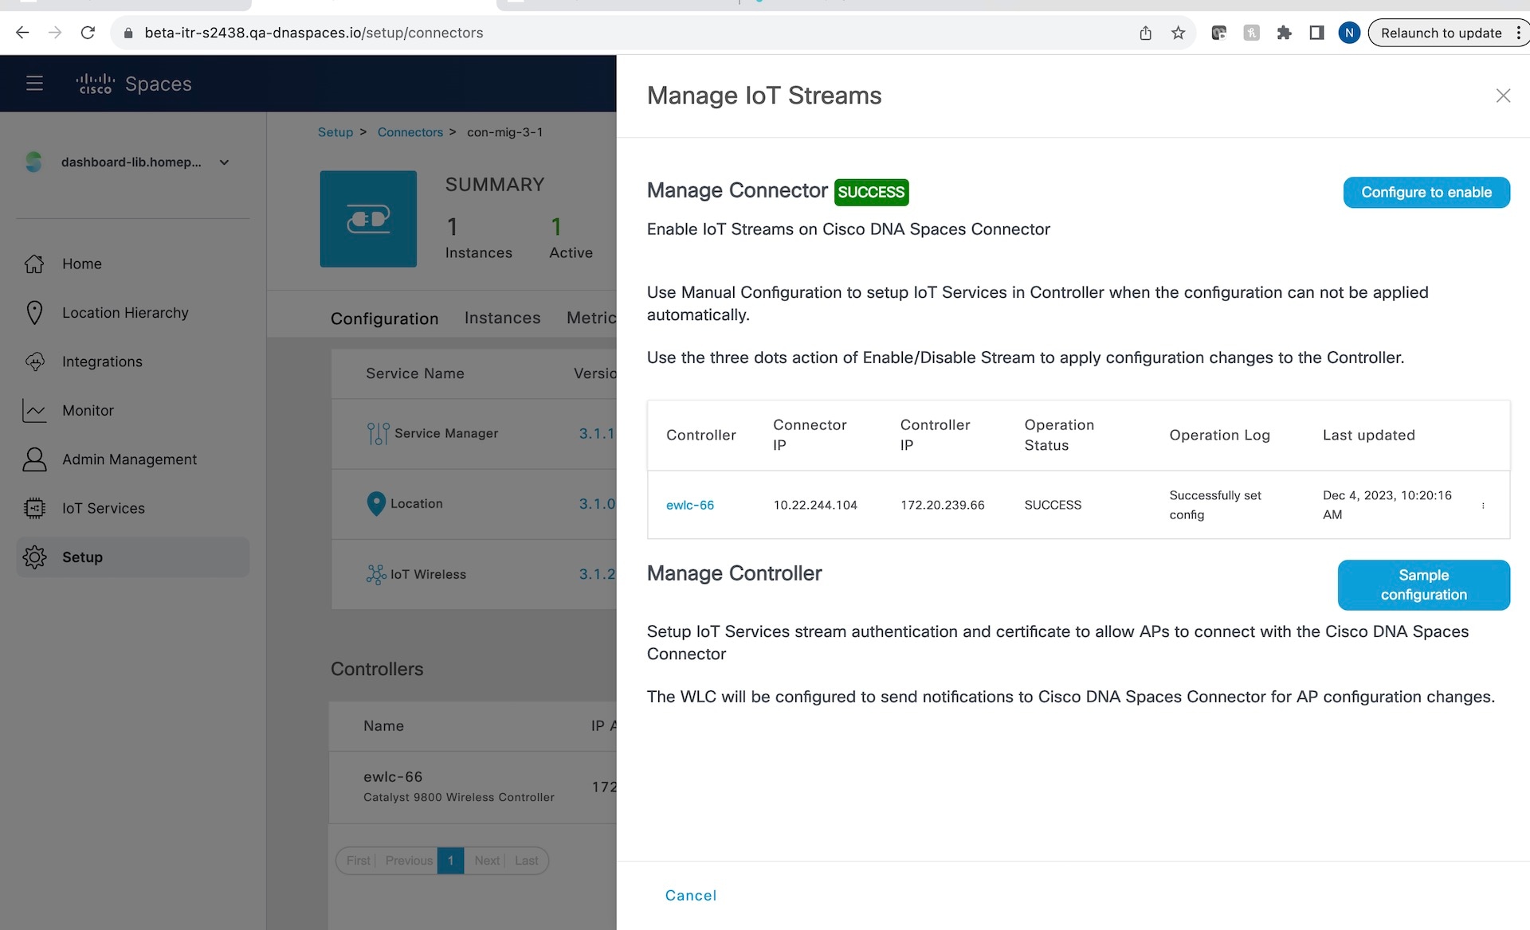1530x930 pixels.
Task: Click the Operation Status column header
Action: point(1059,435)
